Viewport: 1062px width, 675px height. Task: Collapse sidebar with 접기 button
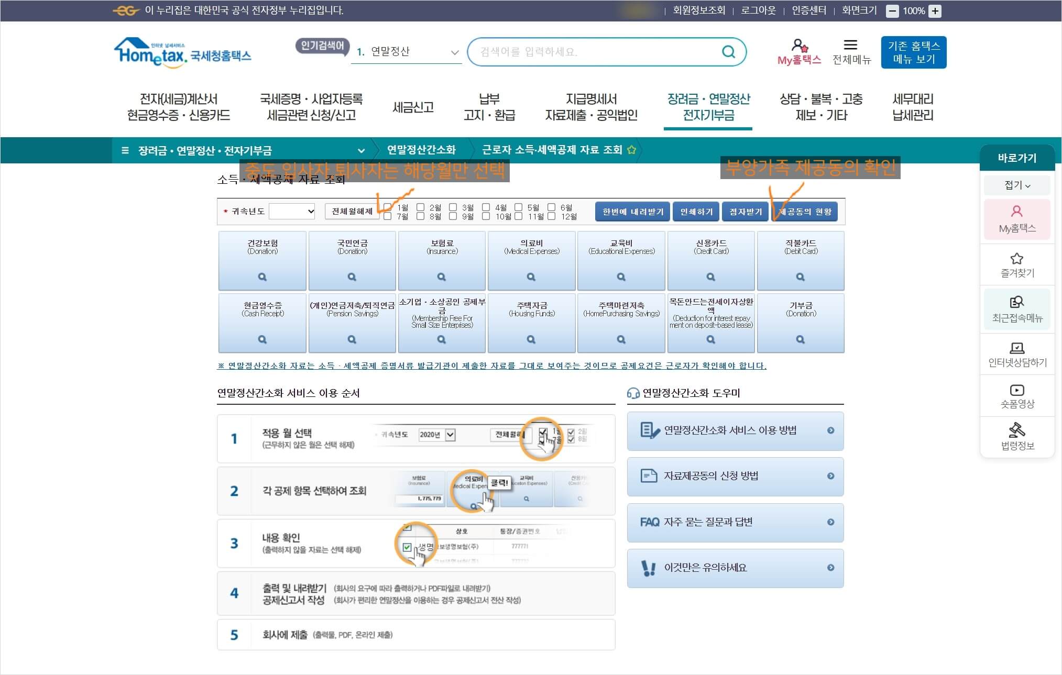point(1016,185)
